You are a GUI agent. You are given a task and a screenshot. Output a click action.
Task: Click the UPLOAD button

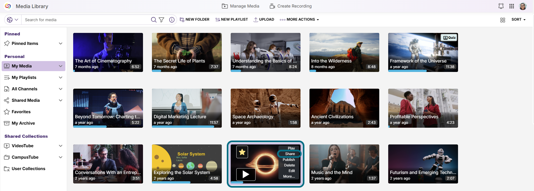point(264,20)
